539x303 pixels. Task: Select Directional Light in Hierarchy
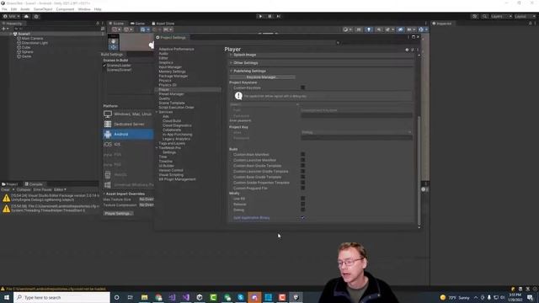coord(35,43)
